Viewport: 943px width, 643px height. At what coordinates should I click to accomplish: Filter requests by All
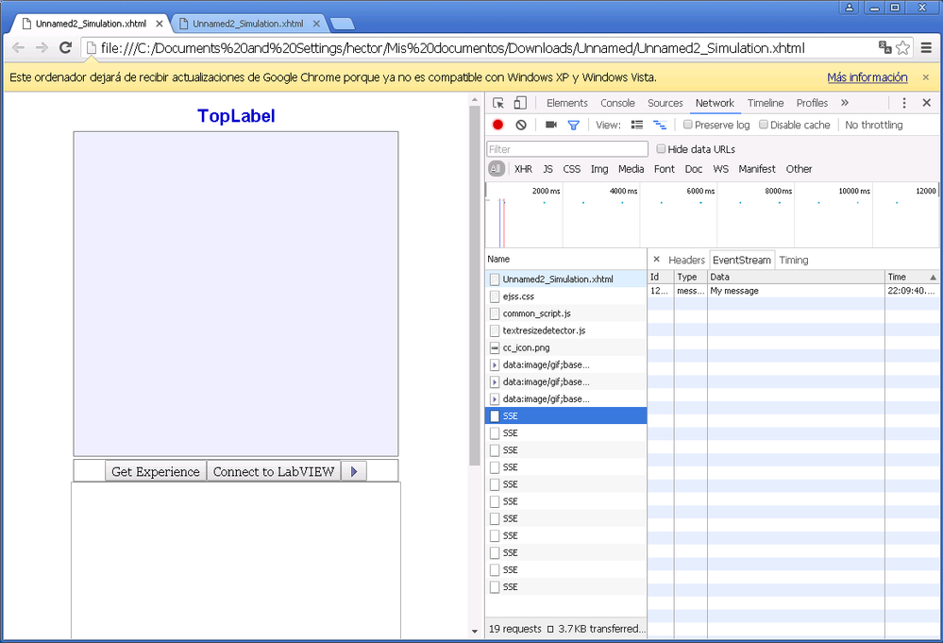(497, 169)
